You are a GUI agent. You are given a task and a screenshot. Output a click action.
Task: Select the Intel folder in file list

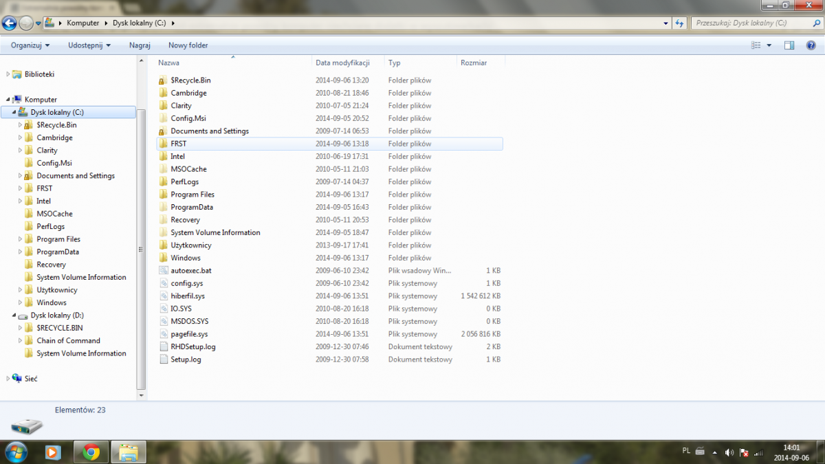click(x=178, y=157)
